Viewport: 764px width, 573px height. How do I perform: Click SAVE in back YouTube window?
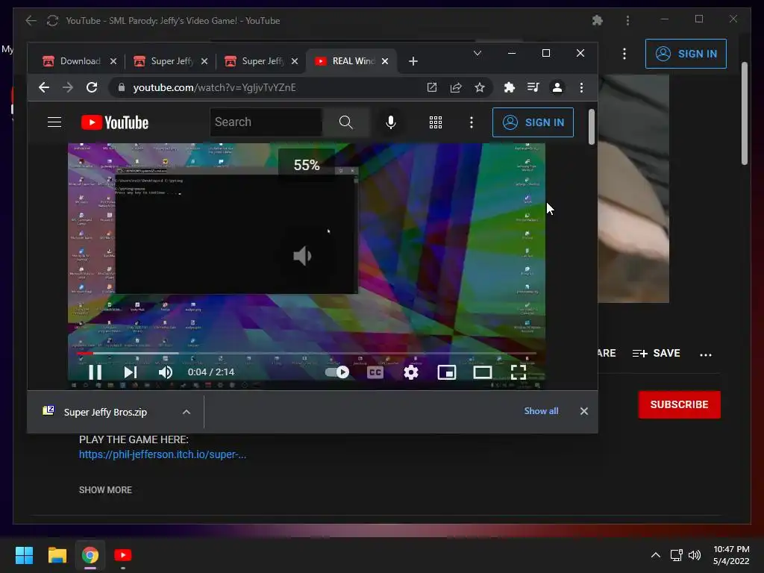click(x=657, y=353)
